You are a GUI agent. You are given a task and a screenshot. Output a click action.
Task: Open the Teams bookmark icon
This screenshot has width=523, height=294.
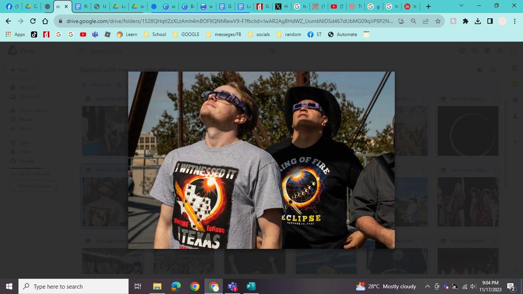tap(95, 34)
